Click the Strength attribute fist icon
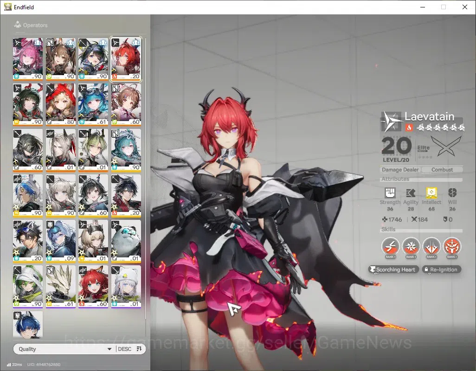Image resolution: width=476 pixels, height=371 pixels. (x=390, y=192)
